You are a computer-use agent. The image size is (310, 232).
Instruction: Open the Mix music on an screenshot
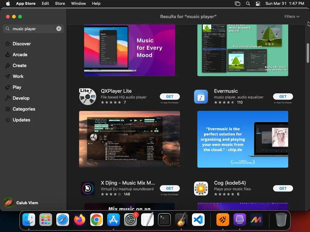pos(130,207)
